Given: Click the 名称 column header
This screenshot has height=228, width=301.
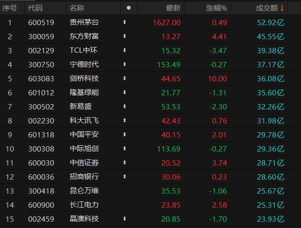Looking at the screenshot, I should click(x=77, y=8).
